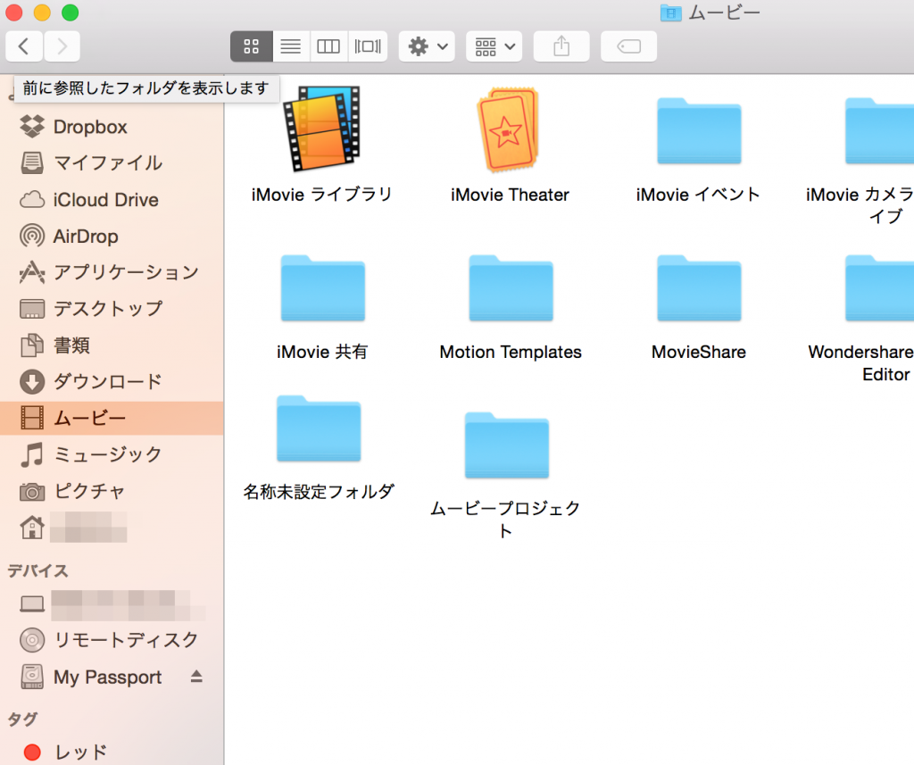
Task: Select the iMovie ライブラリ file icon
Action: pos(321,129)
